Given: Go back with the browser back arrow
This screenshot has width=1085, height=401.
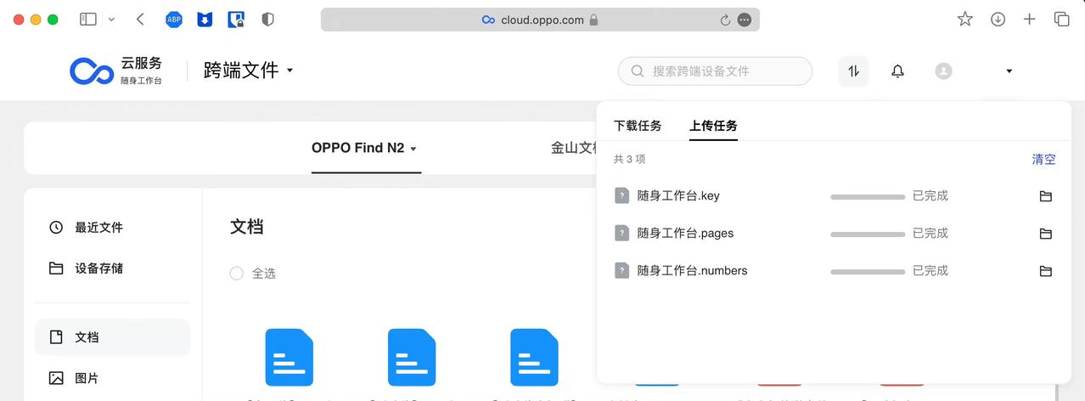Looking at the screenshot, I should 140,19.
